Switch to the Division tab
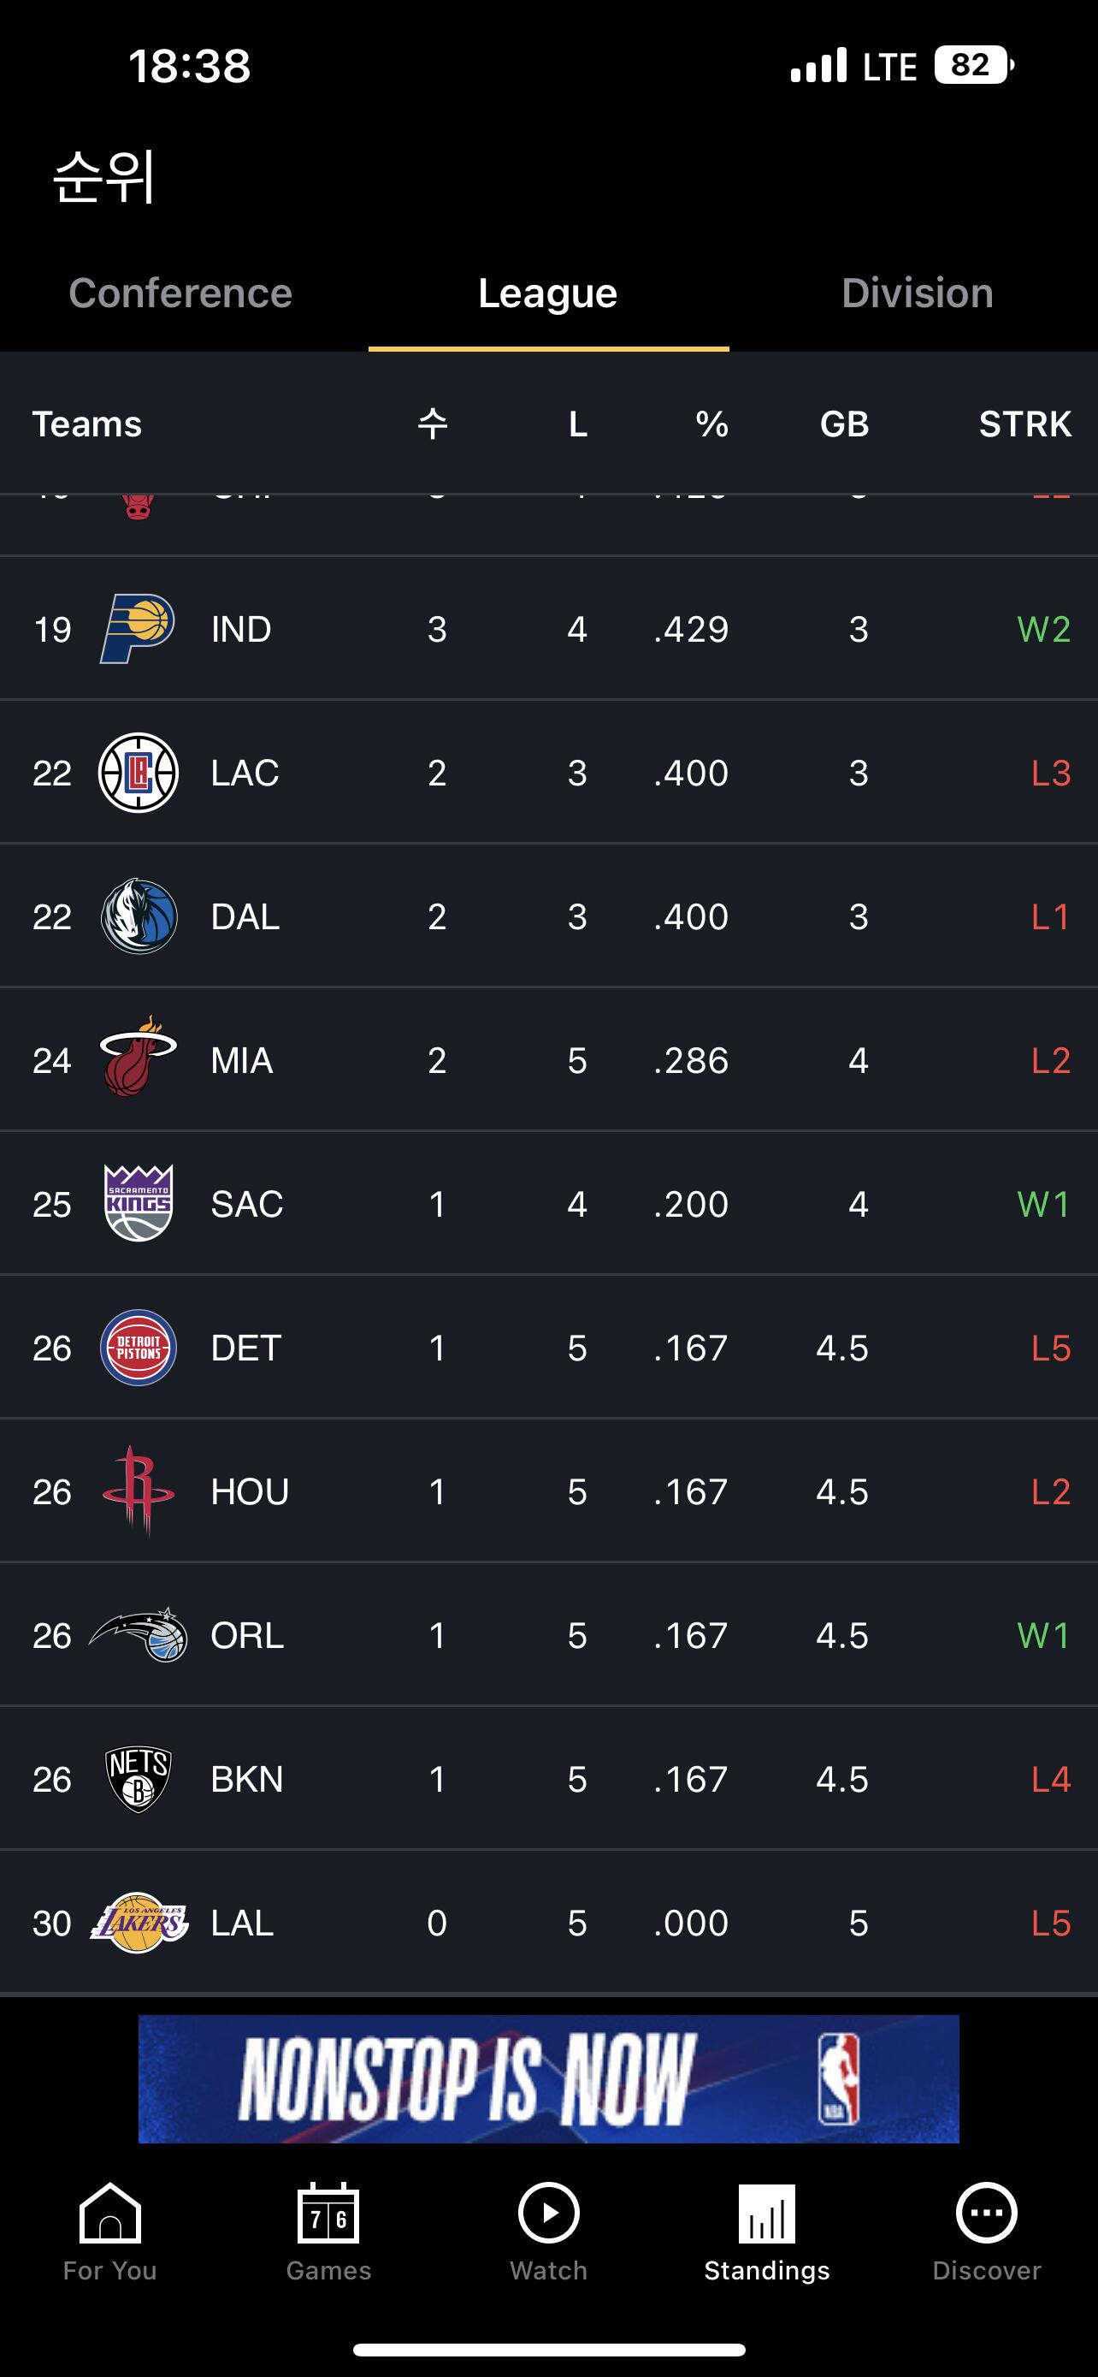Viewport: 1098px width, 2377px height. tap(917, 293)
